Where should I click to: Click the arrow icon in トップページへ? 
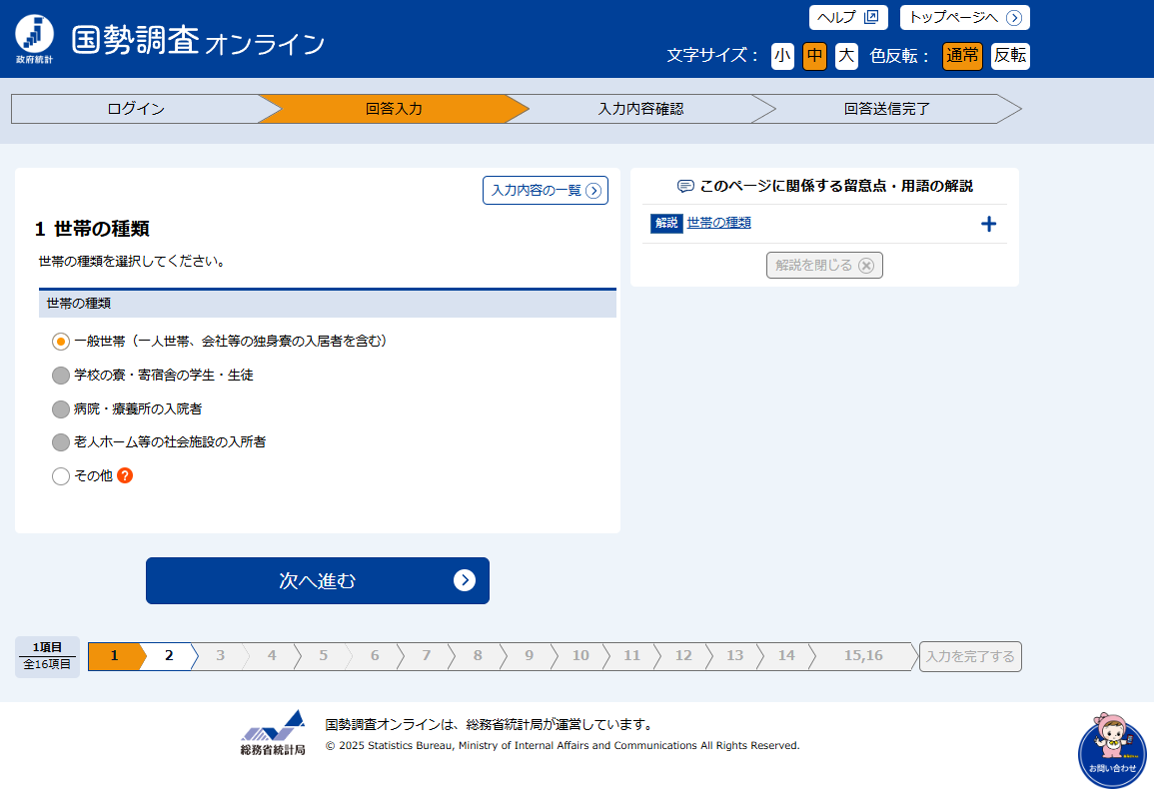coord(1014,18)
